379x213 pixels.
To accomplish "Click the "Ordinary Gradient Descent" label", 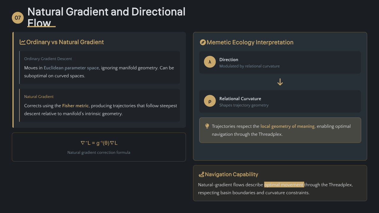I will click(48, 59).
